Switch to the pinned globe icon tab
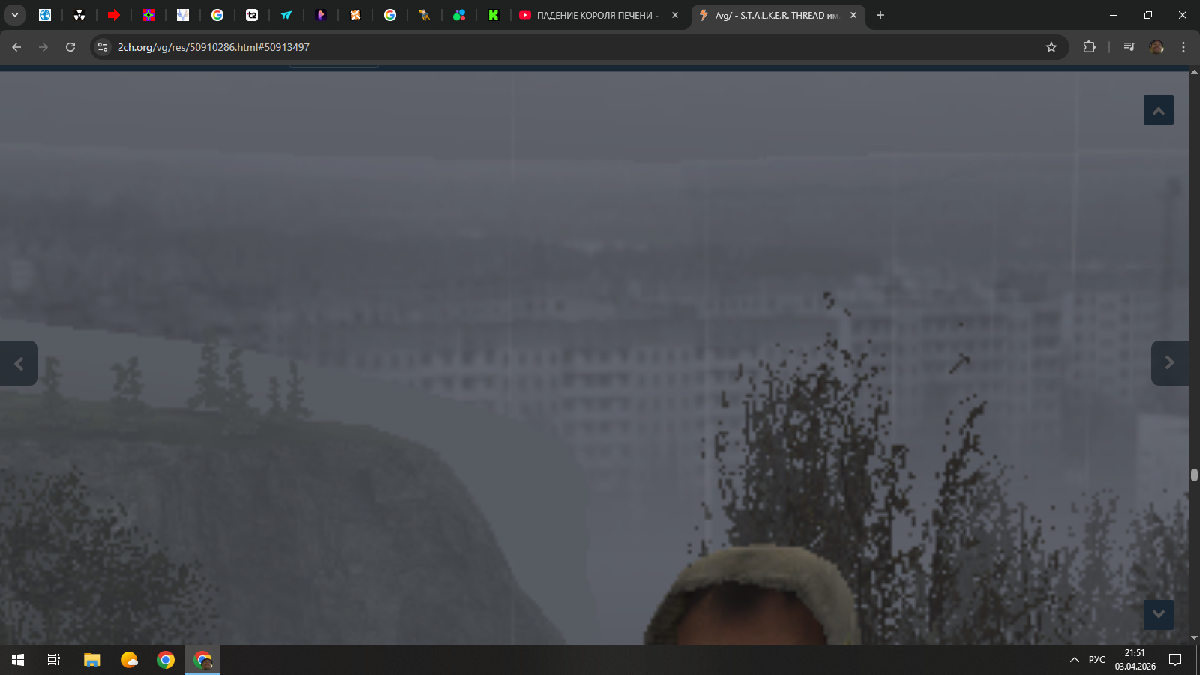 [x=45, y=15]
